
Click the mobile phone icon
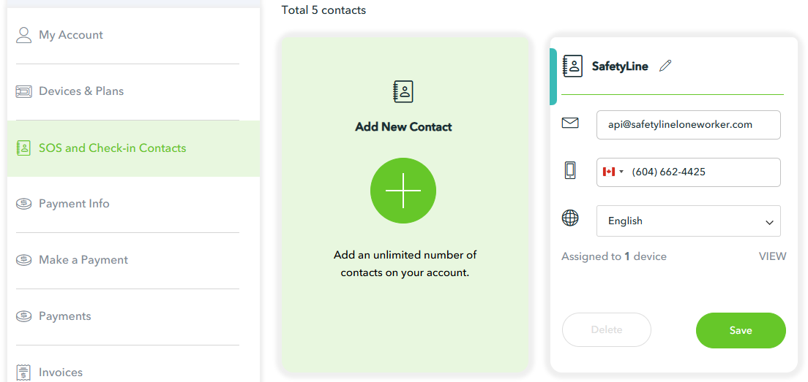coord(570,171)
